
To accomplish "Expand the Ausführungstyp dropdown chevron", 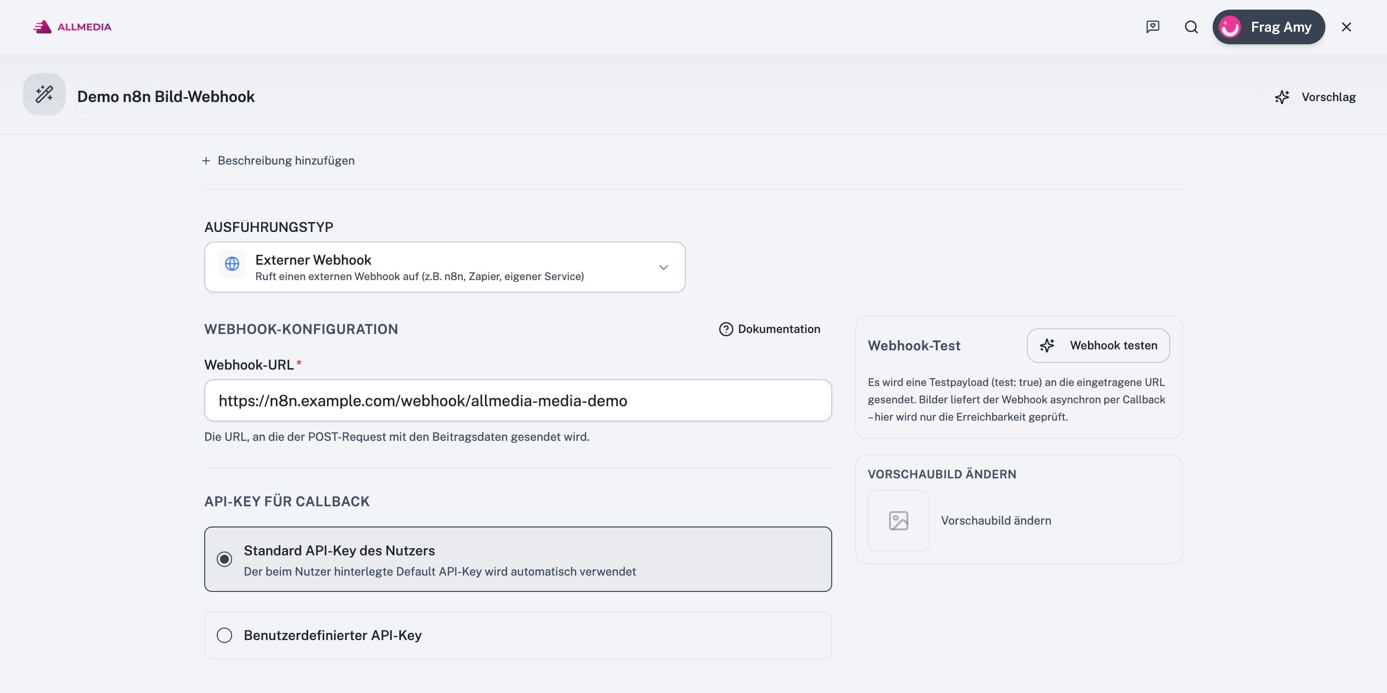I will 663,268.
